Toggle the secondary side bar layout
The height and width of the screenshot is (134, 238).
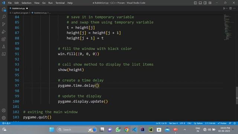[205, 3]
